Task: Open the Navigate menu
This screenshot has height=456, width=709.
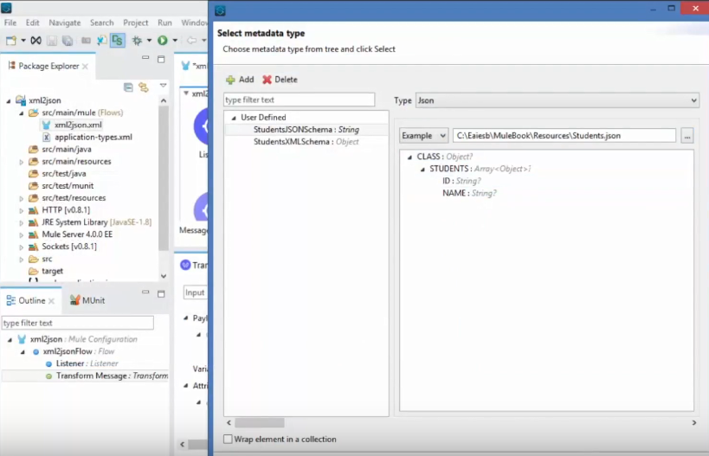Action: [x=65, y=22]
